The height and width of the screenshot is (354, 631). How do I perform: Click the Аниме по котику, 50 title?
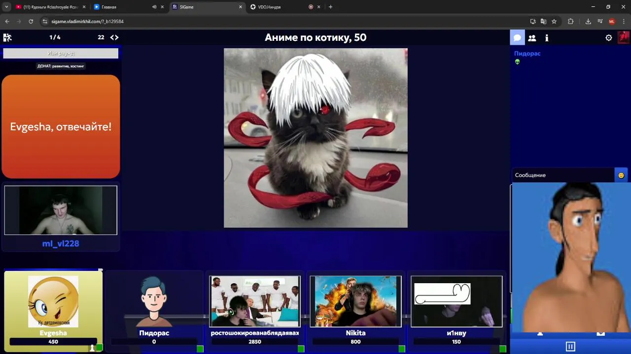[315, 37]
